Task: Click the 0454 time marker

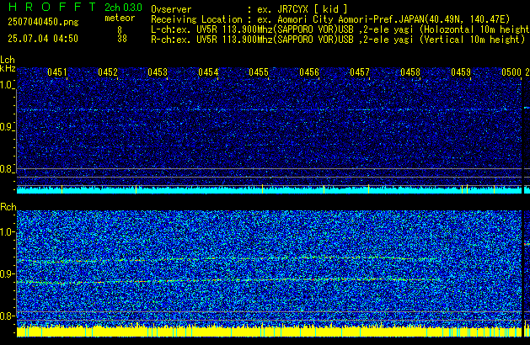Action: [x=208, y=72]
